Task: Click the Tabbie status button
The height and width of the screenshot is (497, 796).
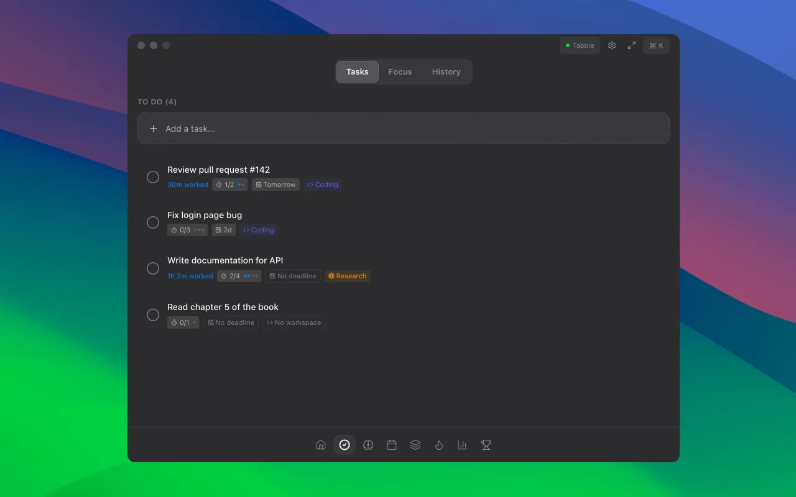Action: (x=580, y=45)
